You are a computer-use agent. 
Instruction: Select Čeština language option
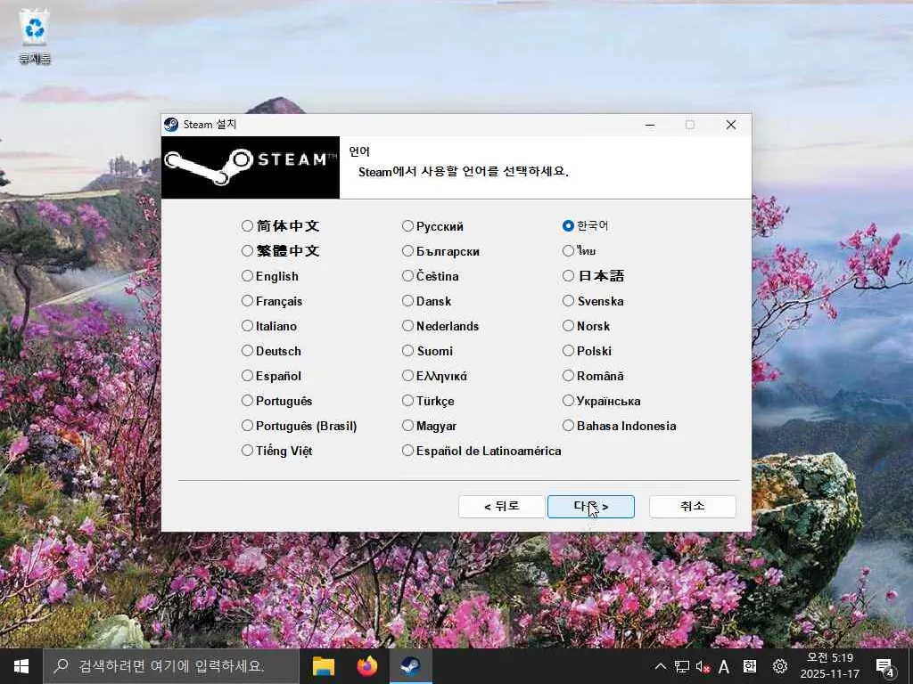tap(431, 276)
